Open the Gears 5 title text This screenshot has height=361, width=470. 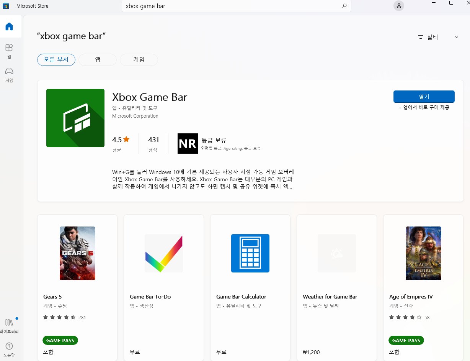point(52,297)
